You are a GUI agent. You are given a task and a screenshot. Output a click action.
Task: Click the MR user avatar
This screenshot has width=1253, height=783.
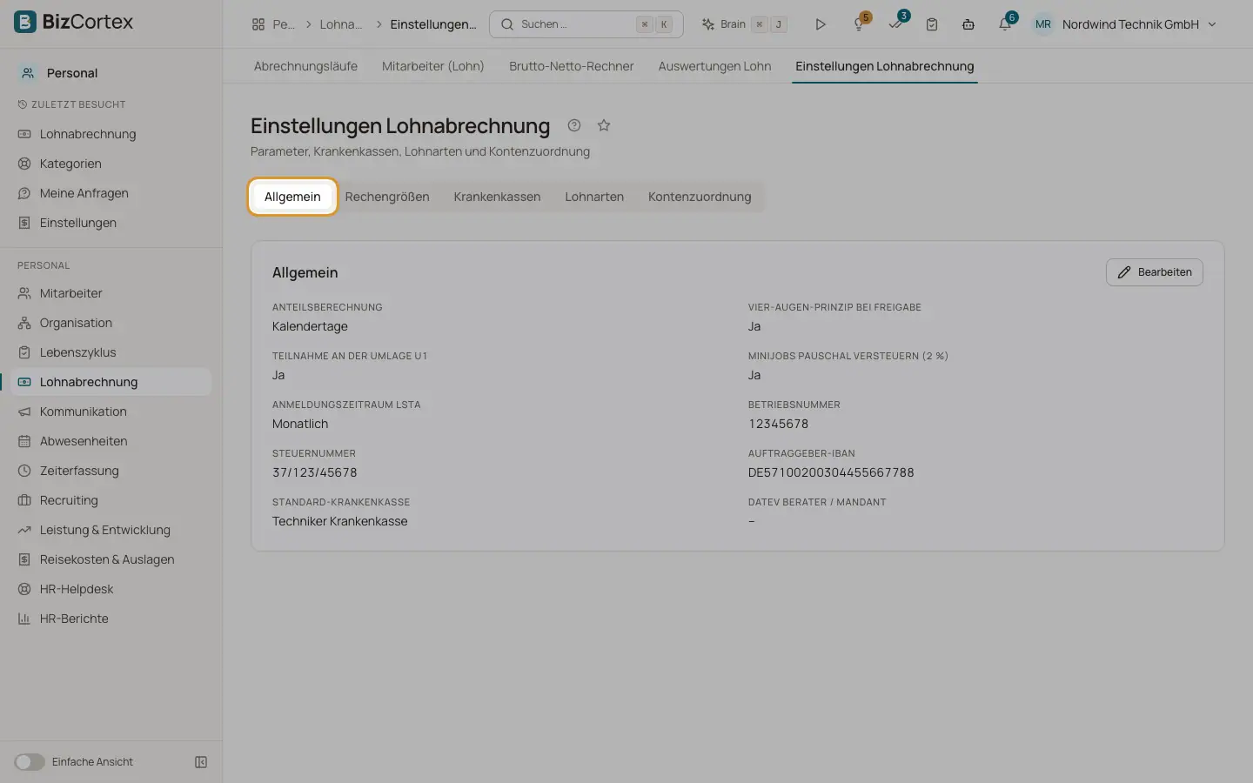click(1042, 24)
